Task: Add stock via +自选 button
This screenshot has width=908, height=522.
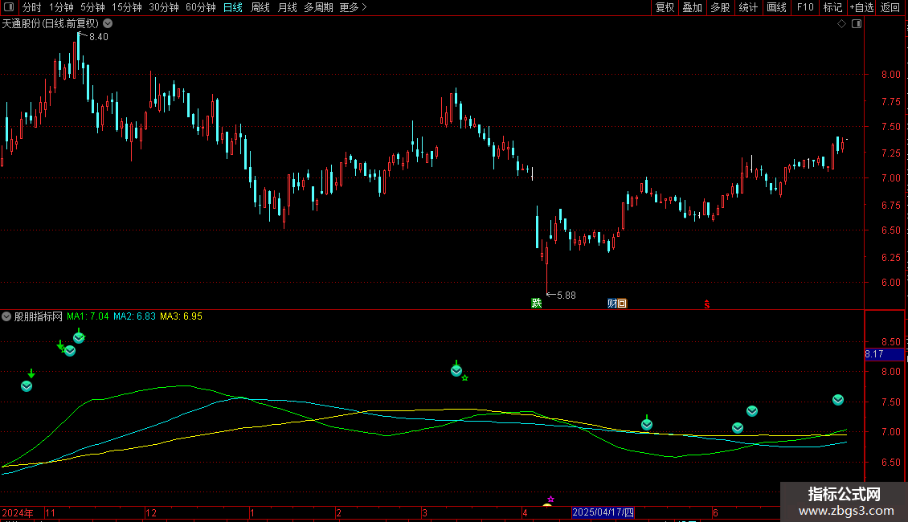Action: coord(861,7)
